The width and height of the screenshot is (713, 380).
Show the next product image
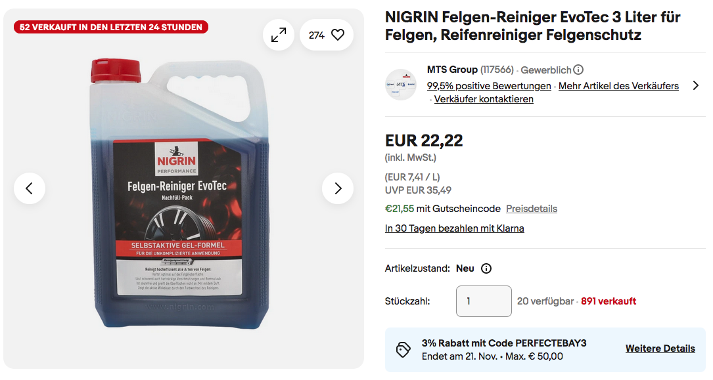pos(338,188)
